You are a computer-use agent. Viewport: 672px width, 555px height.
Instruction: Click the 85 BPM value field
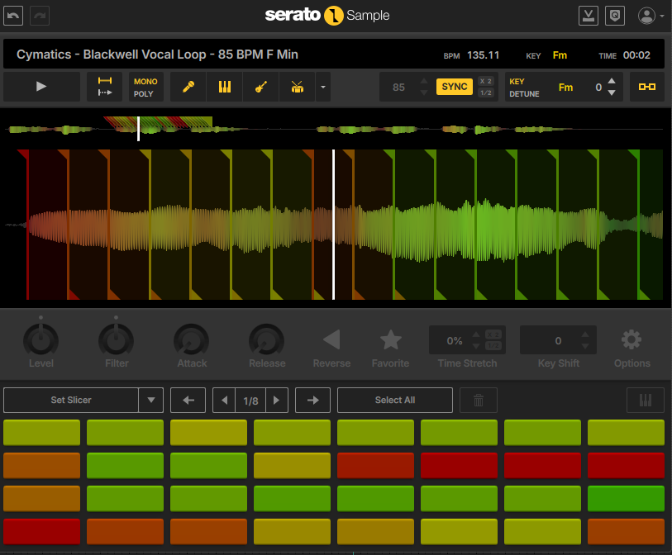click(398, 88)
